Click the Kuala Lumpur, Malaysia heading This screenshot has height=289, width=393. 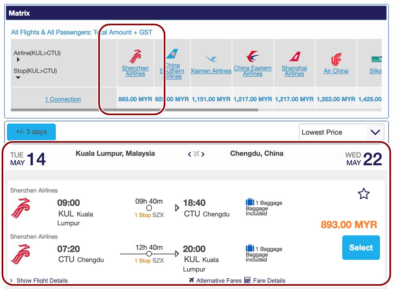(x=115, y=153)
